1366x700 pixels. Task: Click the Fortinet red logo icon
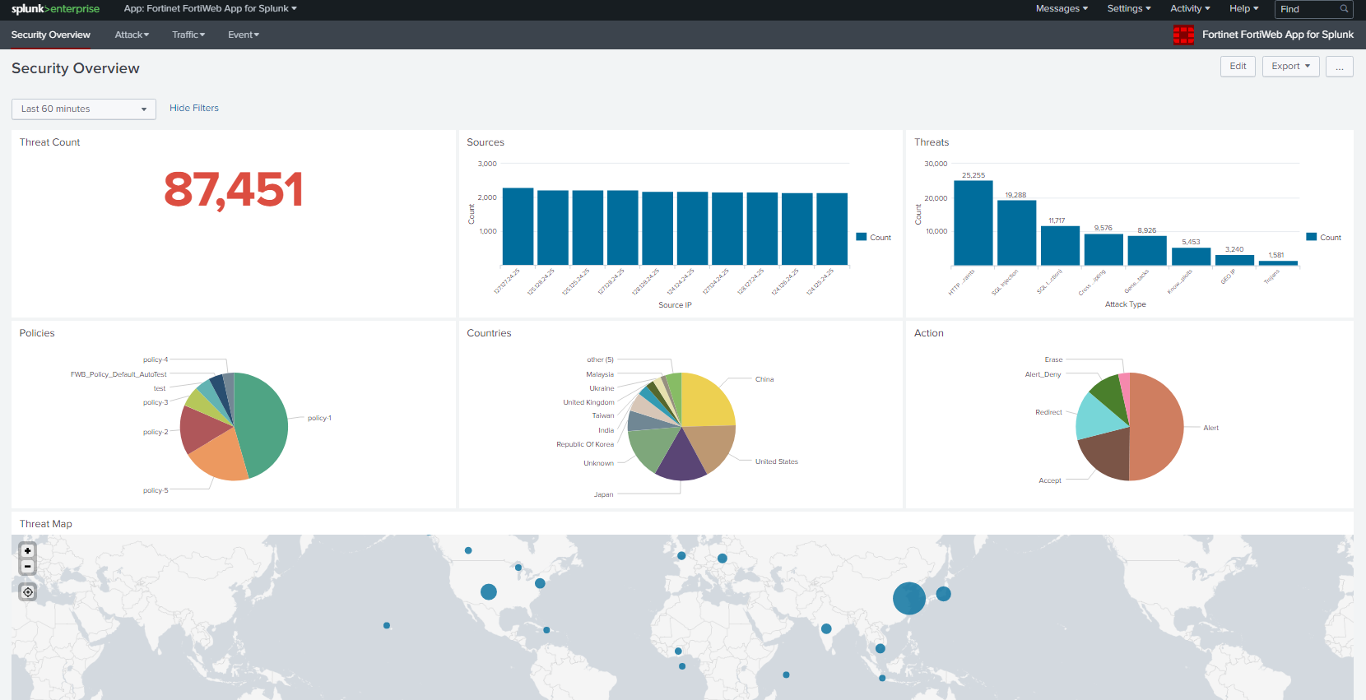(x=1183, y=35)
